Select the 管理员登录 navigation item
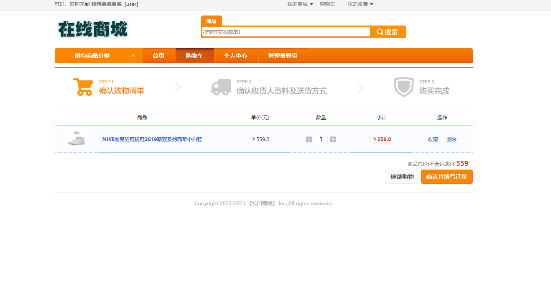Image resolution: width=551 pixels, height=291 pixels. coord(283,55)
